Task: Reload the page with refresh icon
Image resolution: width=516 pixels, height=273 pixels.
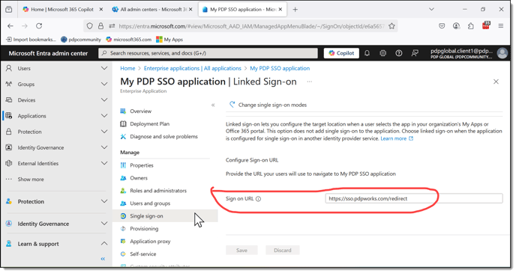Action: tap(39, 26)
